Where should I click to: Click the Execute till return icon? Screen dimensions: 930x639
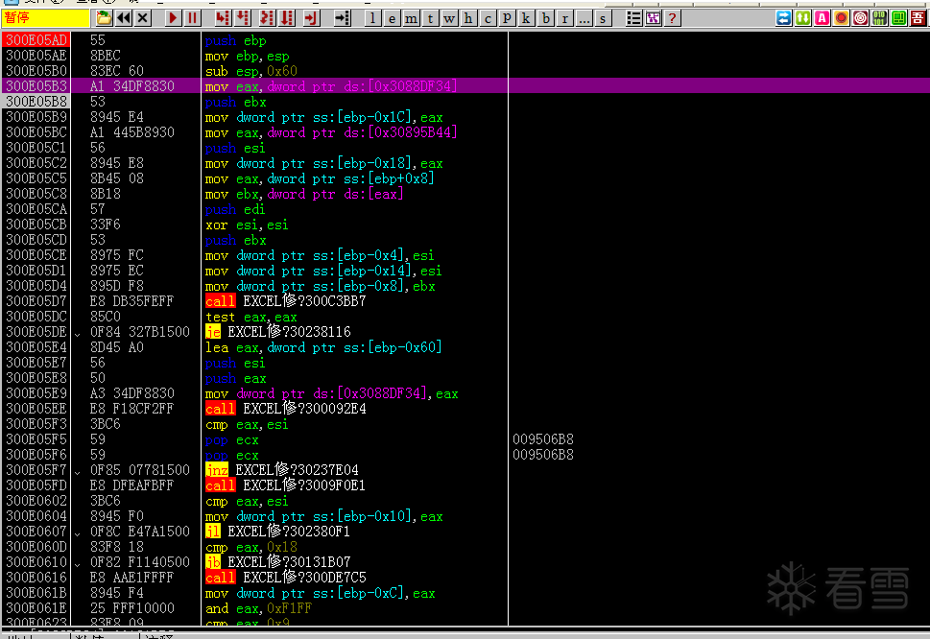coord(310,18)
